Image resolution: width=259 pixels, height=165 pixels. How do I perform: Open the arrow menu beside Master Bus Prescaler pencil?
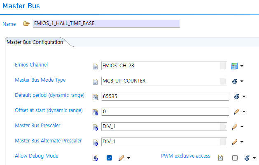(242, 127)
